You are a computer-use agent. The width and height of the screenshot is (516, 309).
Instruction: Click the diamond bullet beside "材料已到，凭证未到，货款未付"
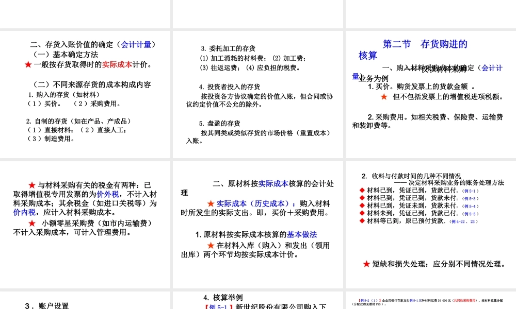click(x=362, y=205)
